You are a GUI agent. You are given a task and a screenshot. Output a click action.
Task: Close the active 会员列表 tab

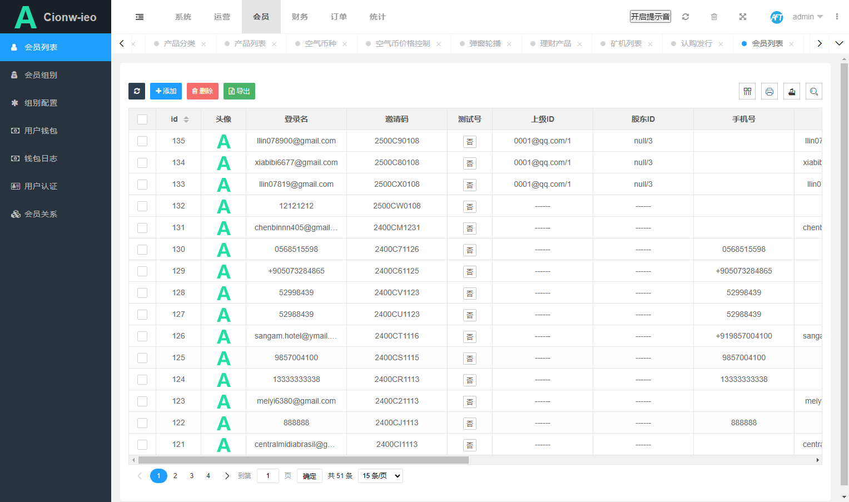(x=792, y=44)
